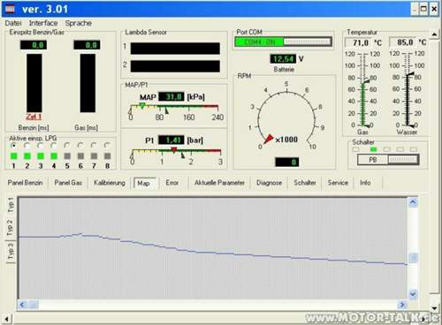The width and height of the screenshot is (442, 325).
Task: Select the second LPG injector radio button
Action: 27,146
